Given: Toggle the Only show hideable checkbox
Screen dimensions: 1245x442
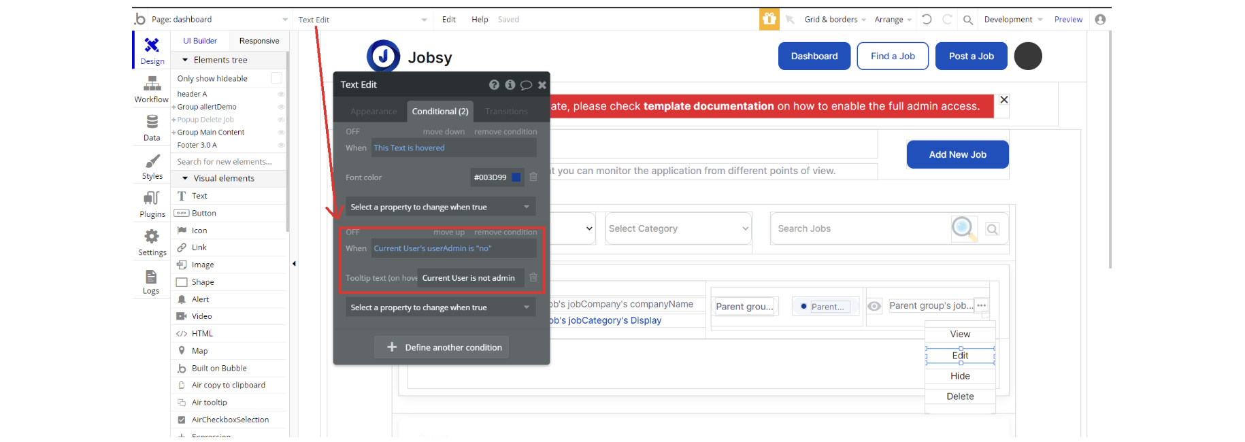Looking at the screenshot, I should point(276,78).
